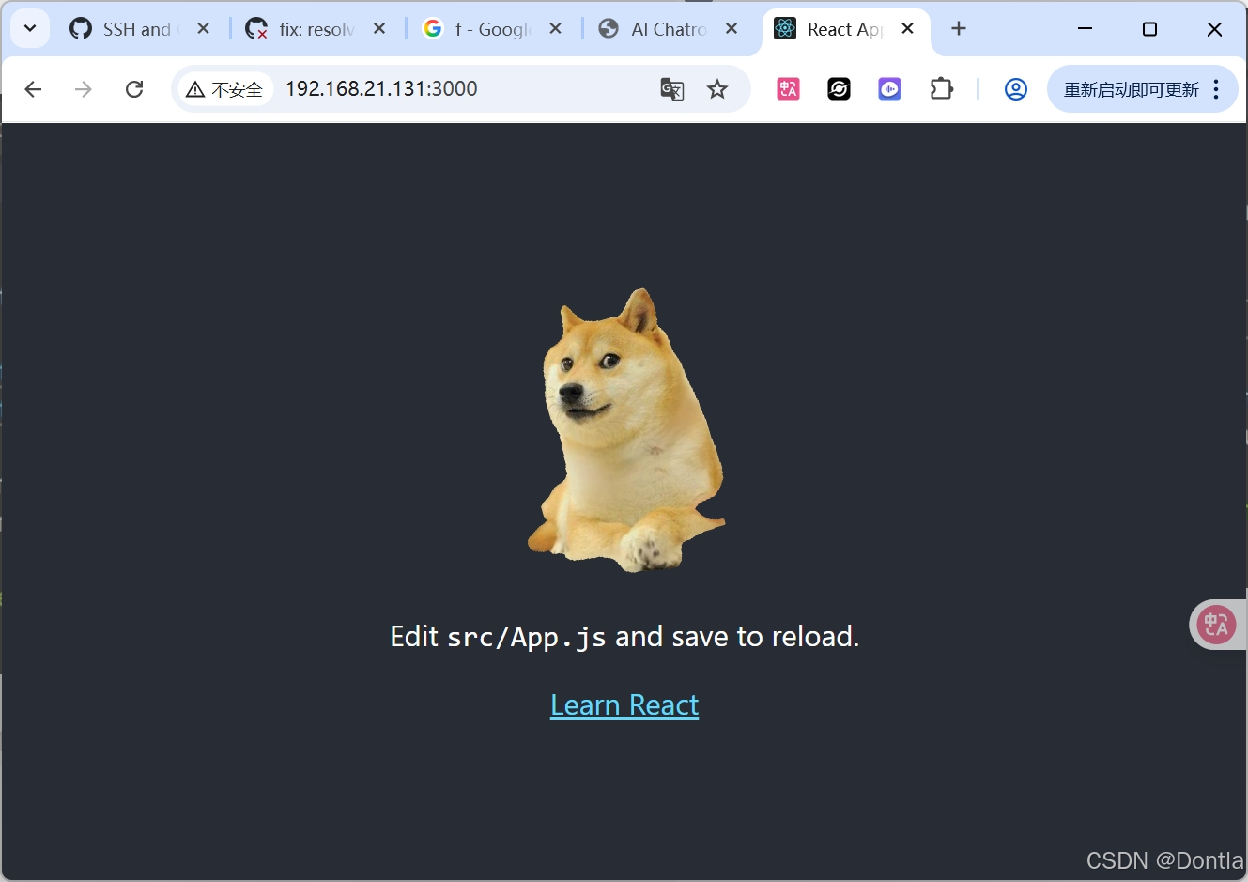This screenshot has height=882, width=1248.
Task: Open the Extensions puzzle-piece menu
Action: point(941,89)
